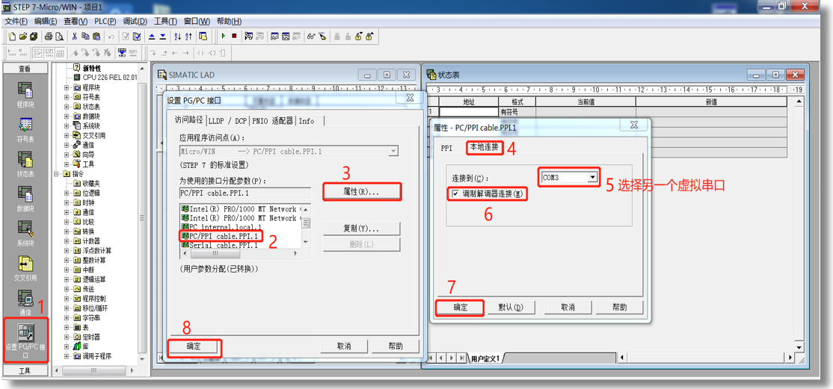Image resolution: width=833 pixels, height=389 pixels.
Task: Click the interface parameter field PC/PPI cable.PPI.1
Action: click(x=245, y=193)
